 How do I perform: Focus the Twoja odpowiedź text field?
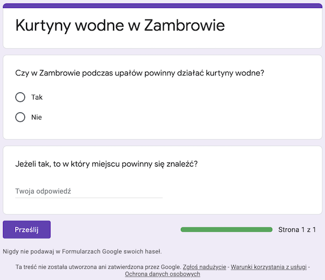pos(88,191)
